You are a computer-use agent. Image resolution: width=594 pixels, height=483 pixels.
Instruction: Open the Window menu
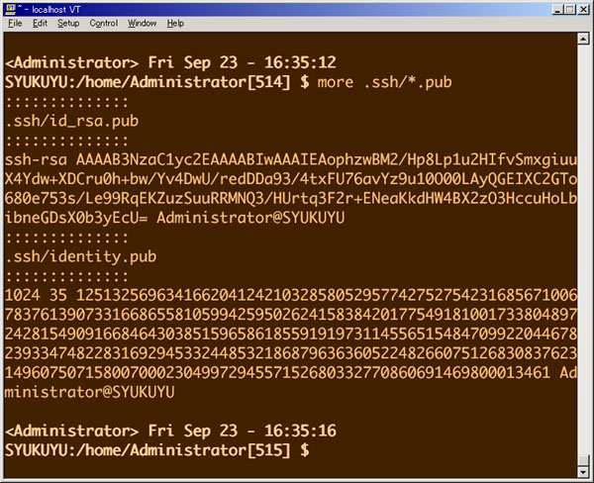click(142, 22)
